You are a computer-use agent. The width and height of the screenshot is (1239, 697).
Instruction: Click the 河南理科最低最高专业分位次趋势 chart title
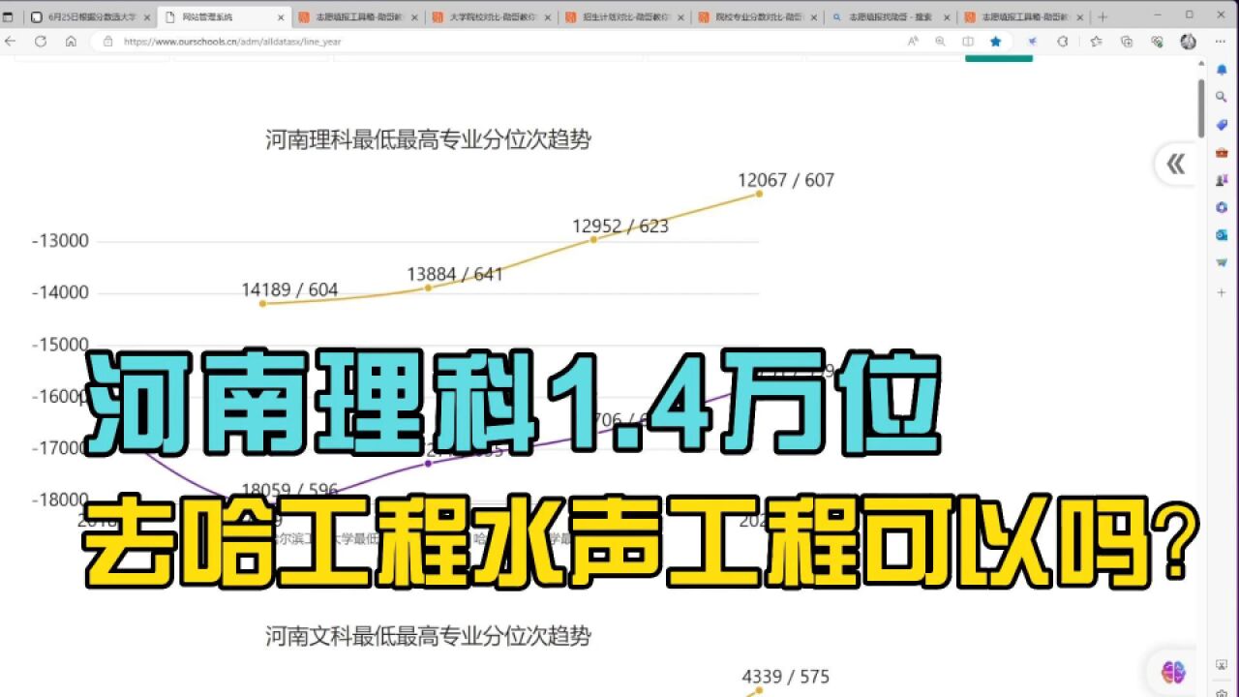(x=428, y=139)
